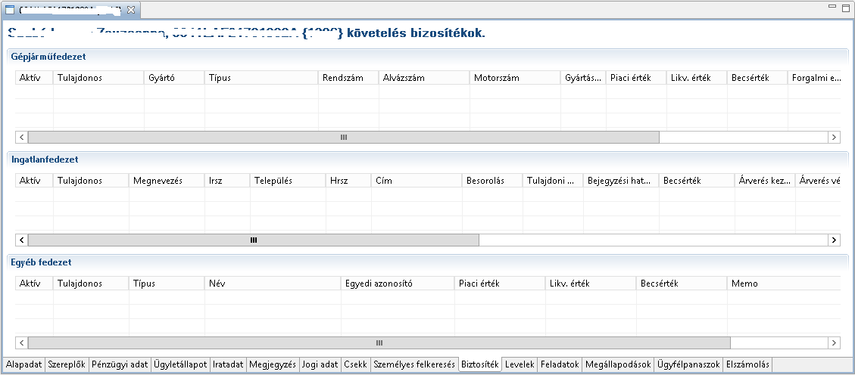This screenshot has height=375, width=855.
Task: Close the editor tab with X icon
Action: coord(131,10)
